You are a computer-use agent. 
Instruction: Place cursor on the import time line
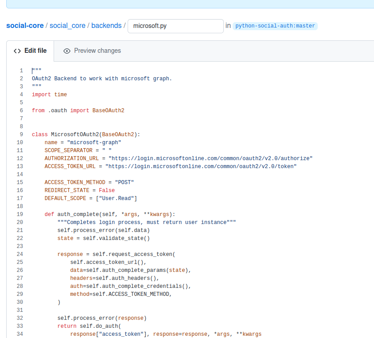click(x=49, y=94)
